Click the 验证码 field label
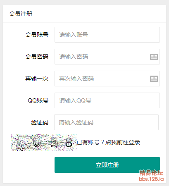This screenshot has height=186, width=169. [40, 122]
